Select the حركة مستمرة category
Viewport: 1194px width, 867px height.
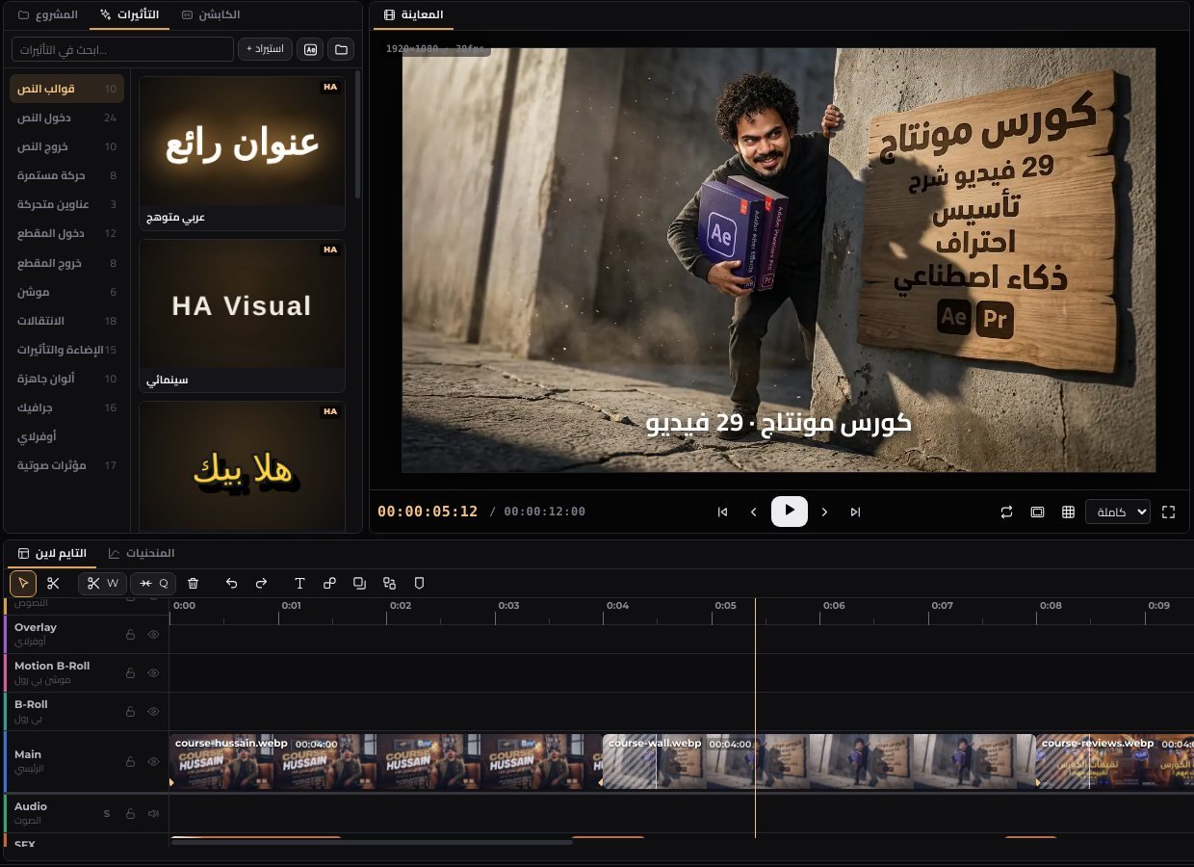point(66,175)
